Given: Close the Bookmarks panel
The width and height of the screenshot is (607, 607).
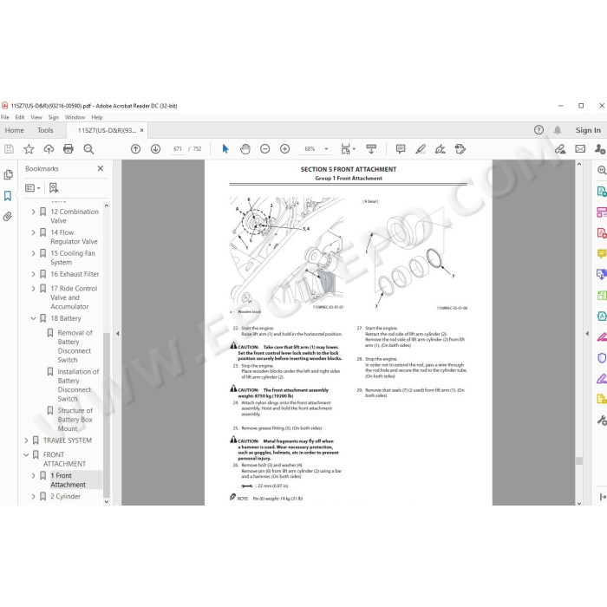Looking at the screenshot, I should (101, 168).
